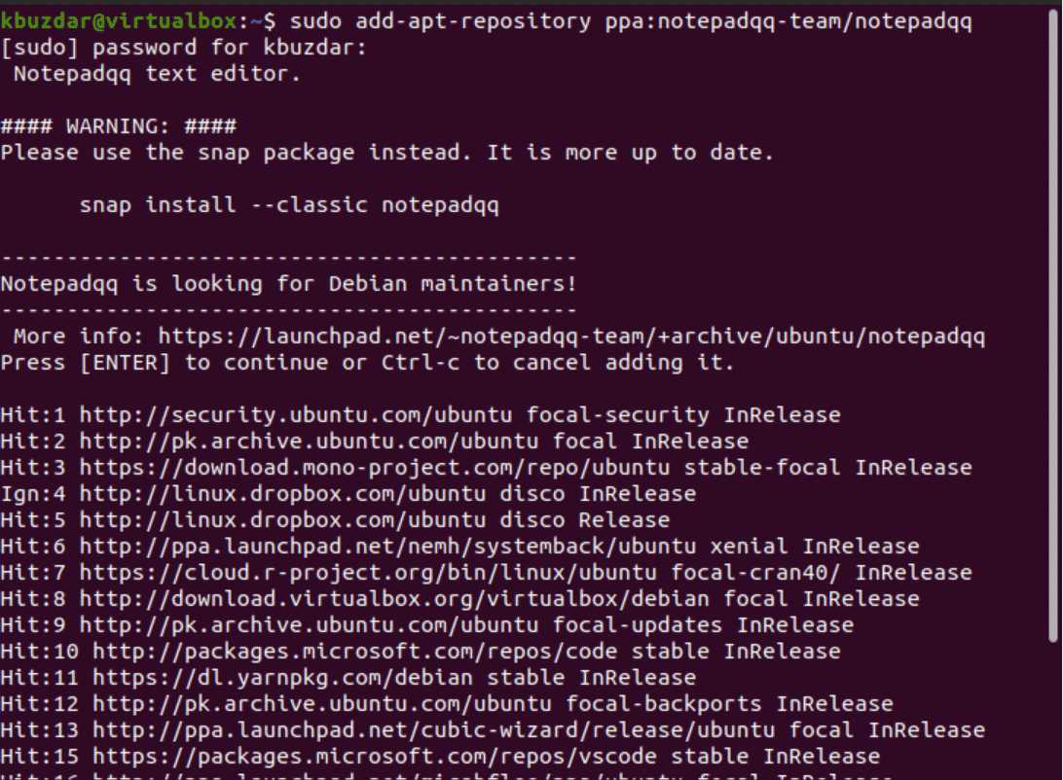Image resolution: width=1063 pixels, height=780 pixels.
Task: Click the packages.microsoft.com repos/vscode URL
Action: (x=374, y=757)
